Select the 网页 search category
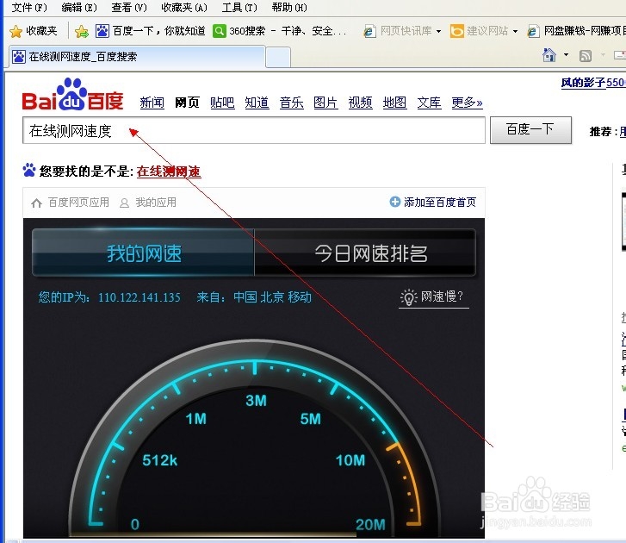The image size is (626, 543). pos(187,103)
